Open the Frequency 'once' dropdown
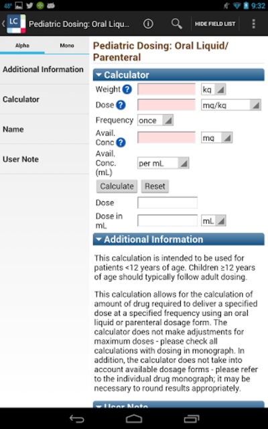The width and height of the screenshot is (268, 429). coord(155,121)
